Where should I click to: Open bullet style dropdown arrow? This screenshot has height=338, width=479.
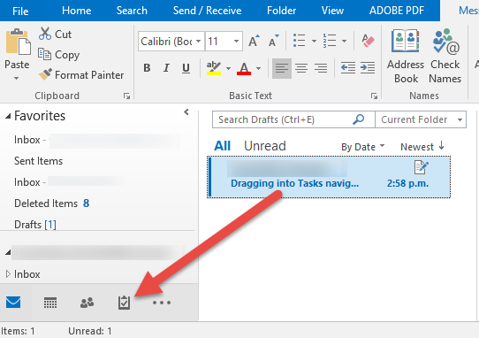pyautogui.click(x=314, y=41)
